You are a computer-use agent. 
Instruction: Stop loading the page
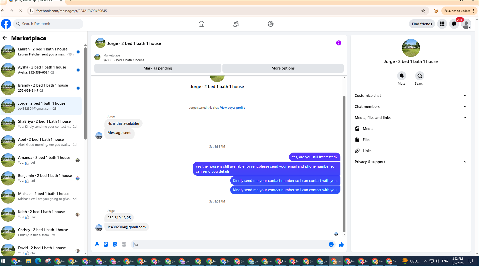coord(21,11)
